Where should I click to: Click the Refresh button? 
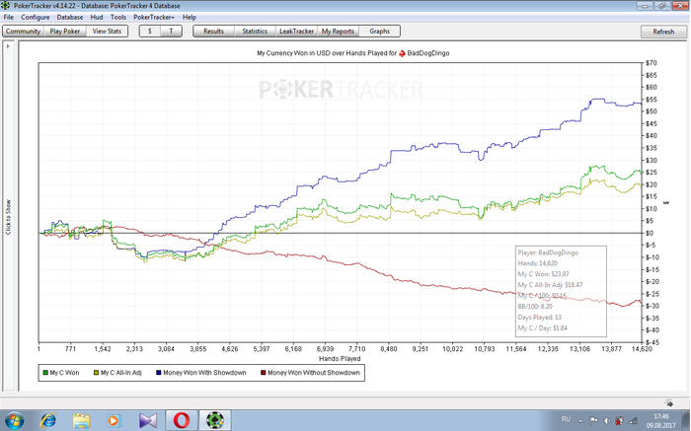(663, 32)
